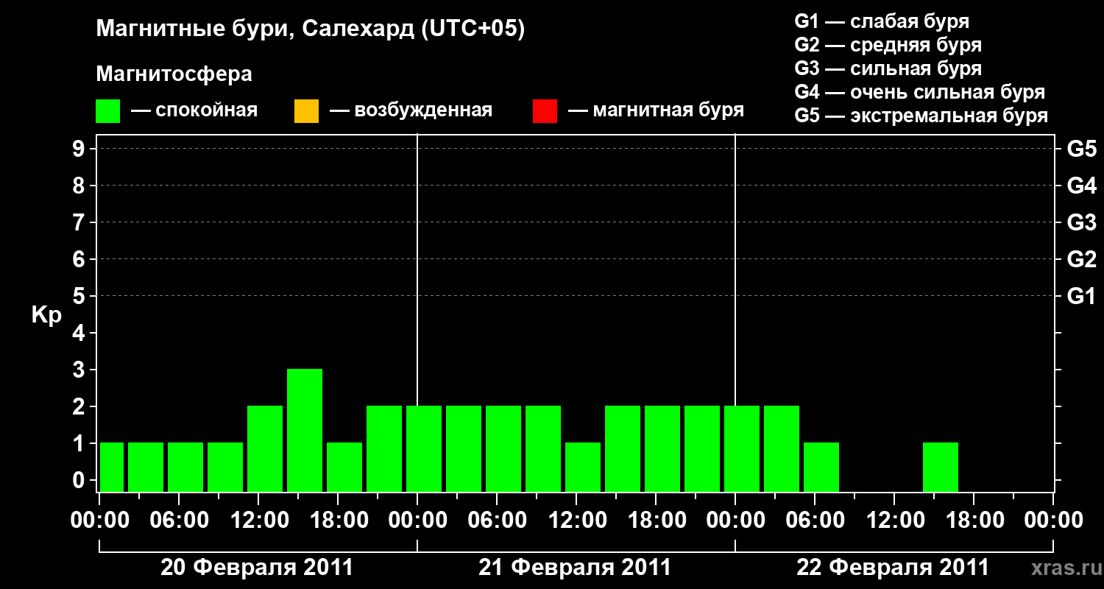Click the right-axis "G1" storm level label
This screenshot has height=589, width=1104.
point(1082,296)
